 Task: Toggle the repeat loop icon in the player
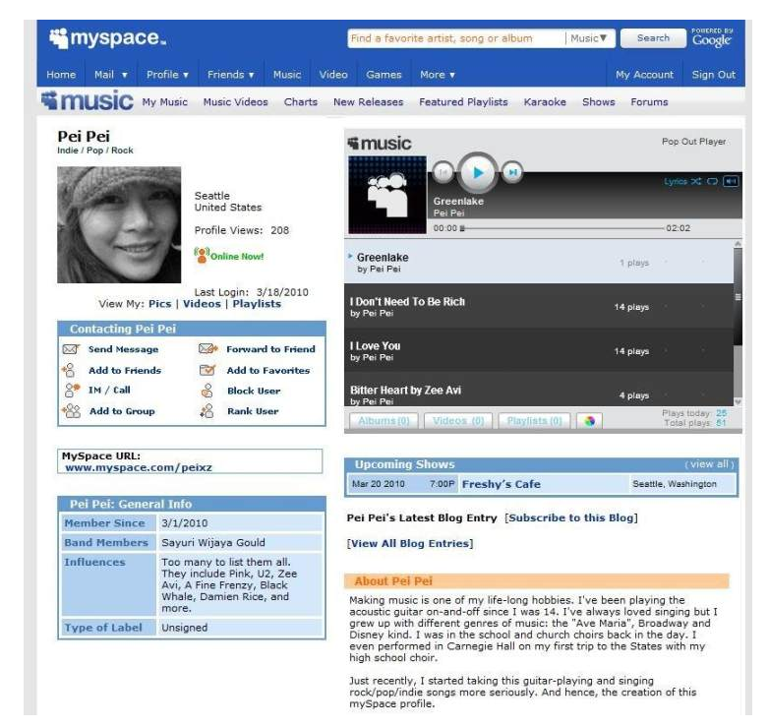(x=712, y=181)
